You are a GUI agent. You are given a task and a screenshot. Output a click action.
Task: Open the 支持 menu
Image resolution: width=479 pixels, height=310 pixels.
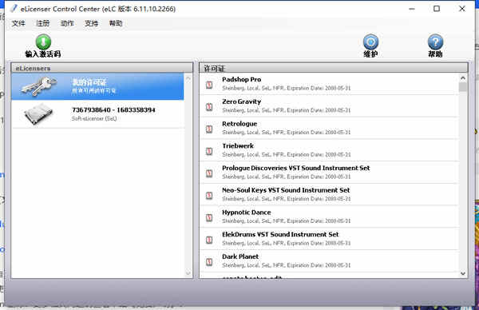pos(91,23)
